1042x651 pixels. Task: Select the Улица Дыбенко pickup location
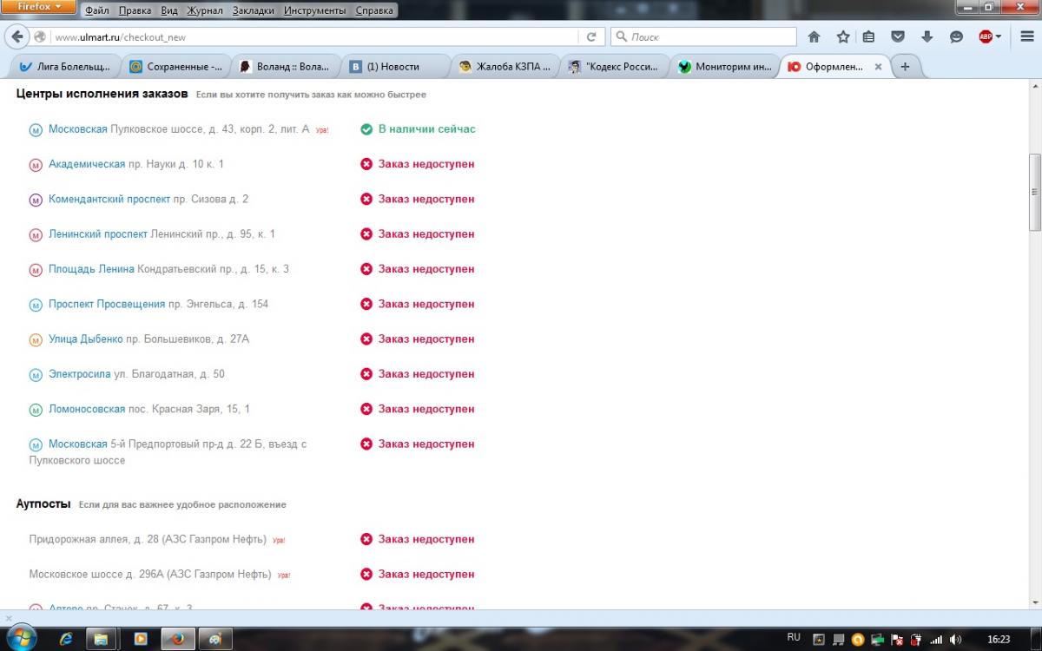(x=85, y=339)
